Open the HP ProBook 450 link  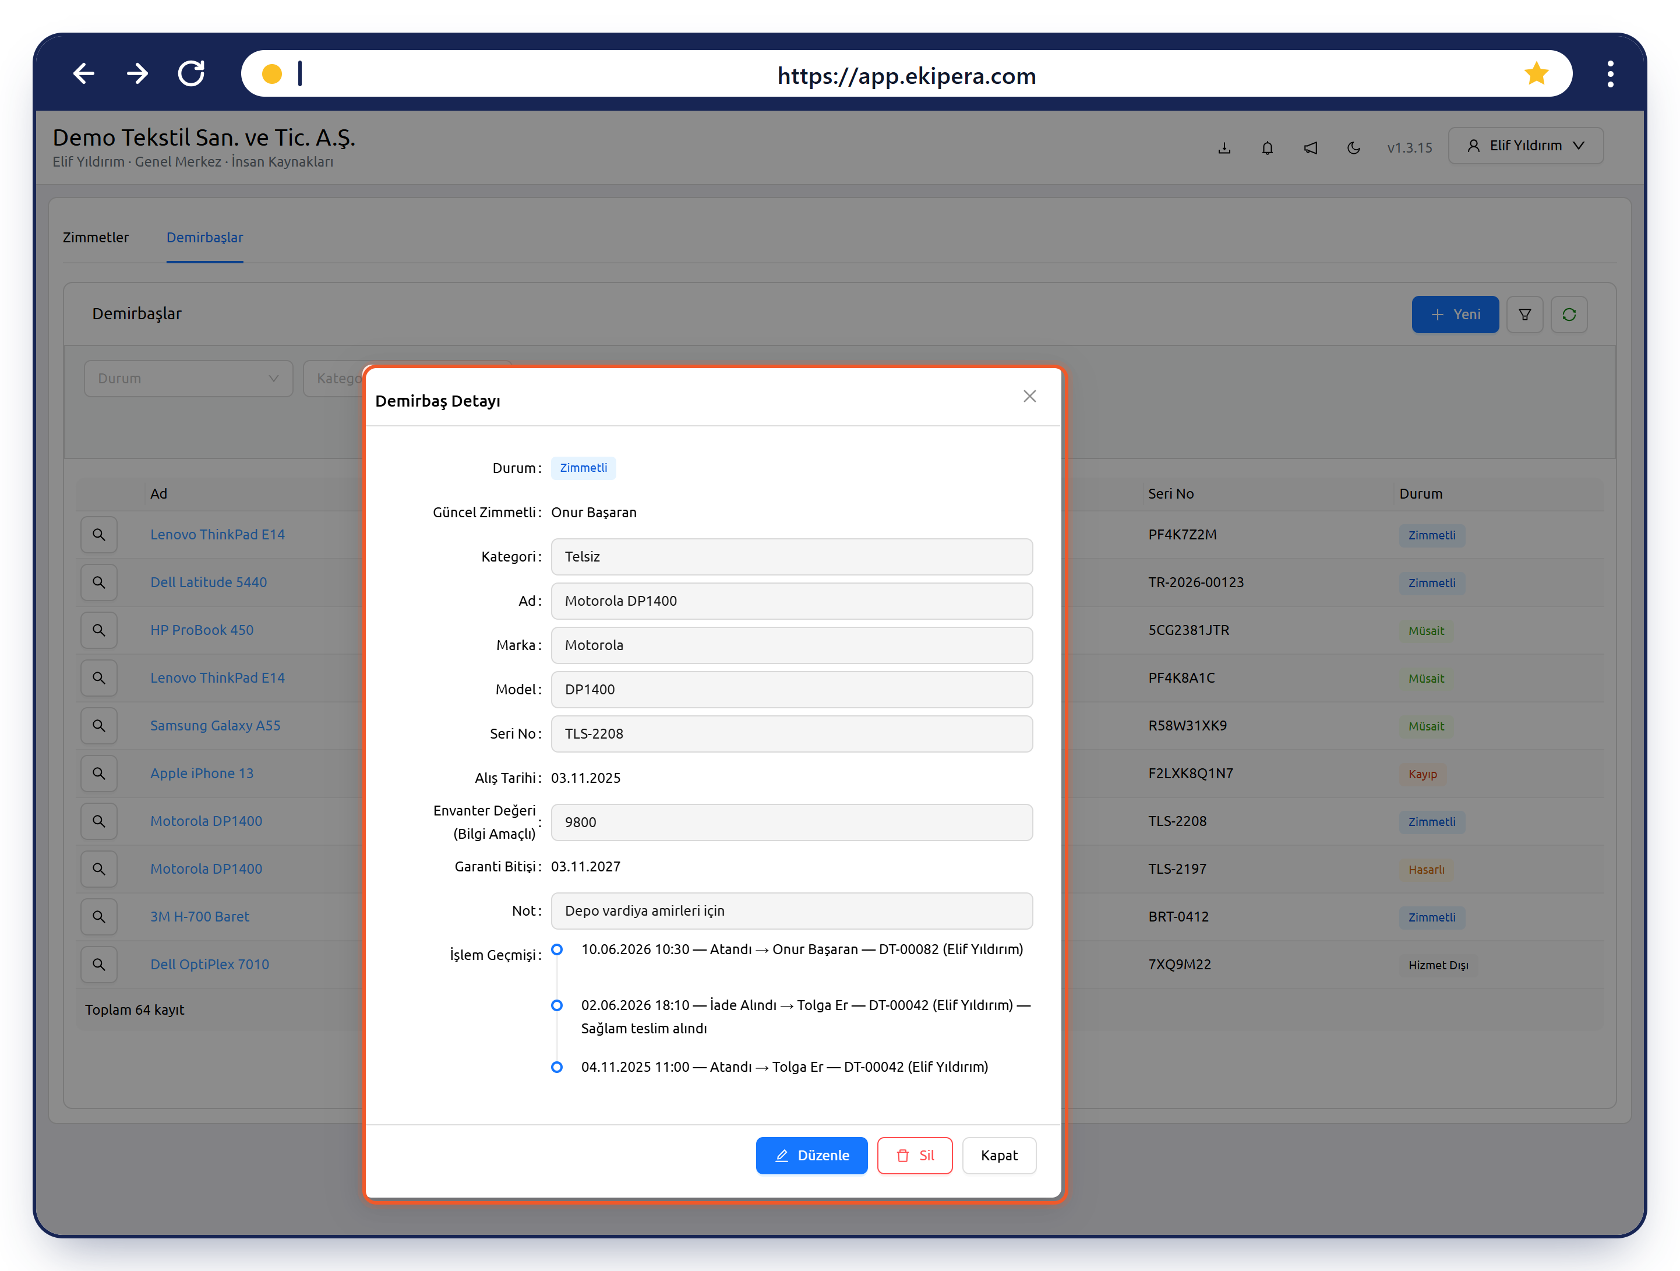click(x=202, y=630)
